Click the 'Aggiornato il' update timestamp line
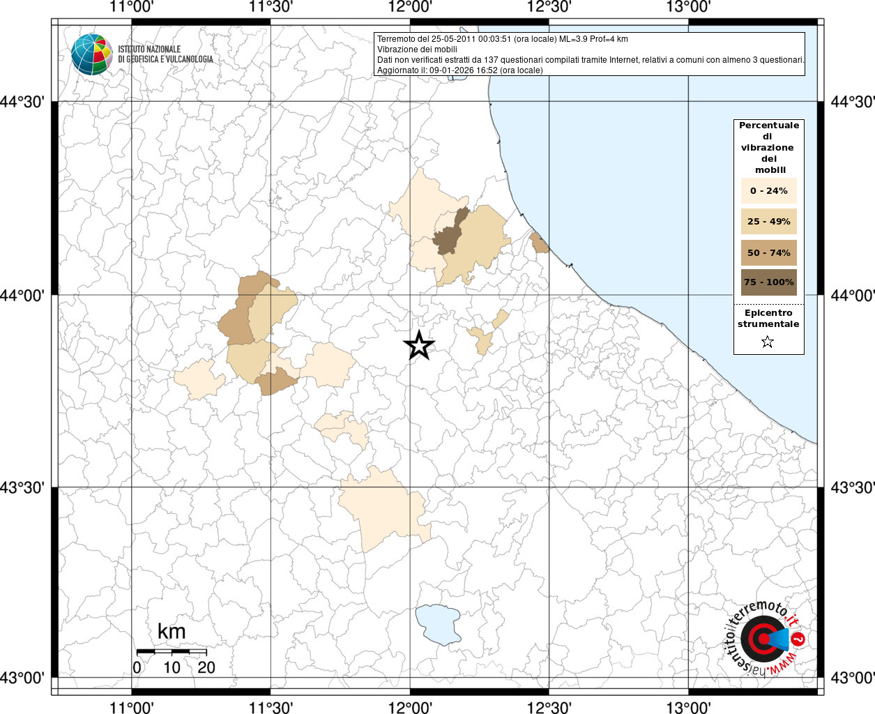This screenshot has height=714, width=875. (459, 70)
